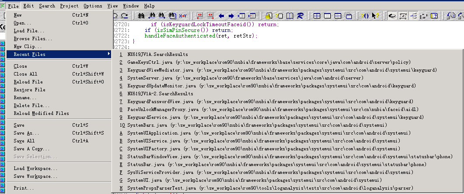Click the jump to next link icon

pyautogui.click(x=210, y=16)
